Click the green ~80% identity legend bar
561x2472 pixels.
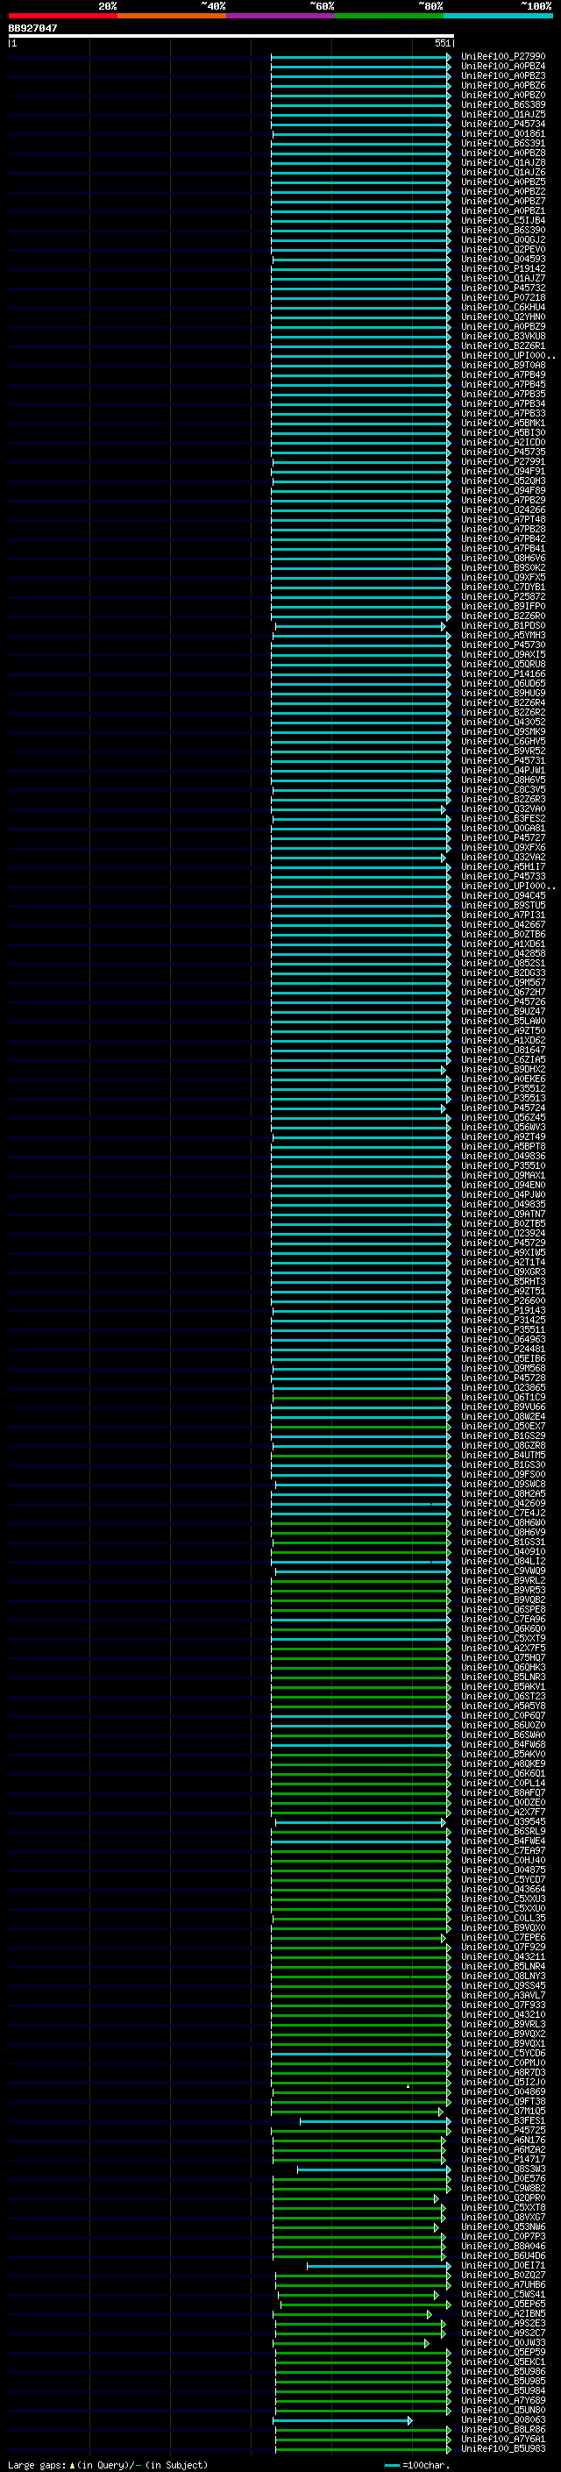pos(389,16)
